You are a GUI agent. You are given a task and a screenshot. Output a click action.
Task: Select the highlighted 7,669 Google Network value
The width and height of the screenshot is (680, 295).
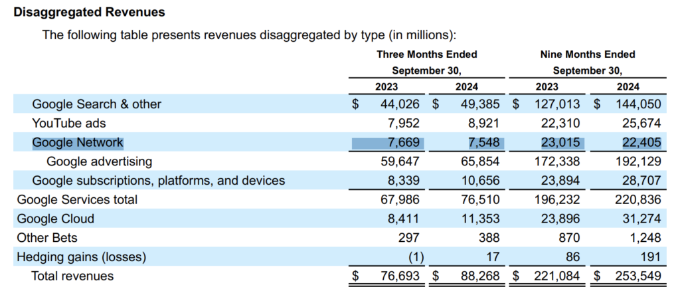(x=407, y=142)
